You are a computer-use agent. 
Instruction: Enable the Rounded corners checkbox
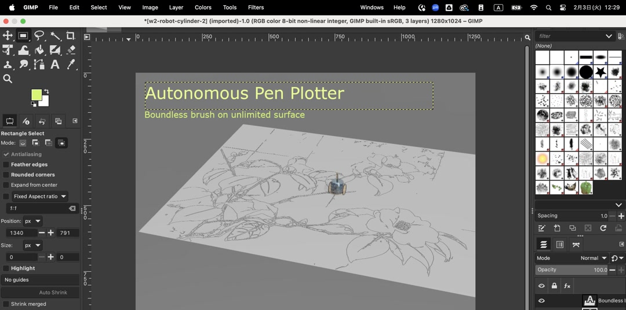click(6, 175)
